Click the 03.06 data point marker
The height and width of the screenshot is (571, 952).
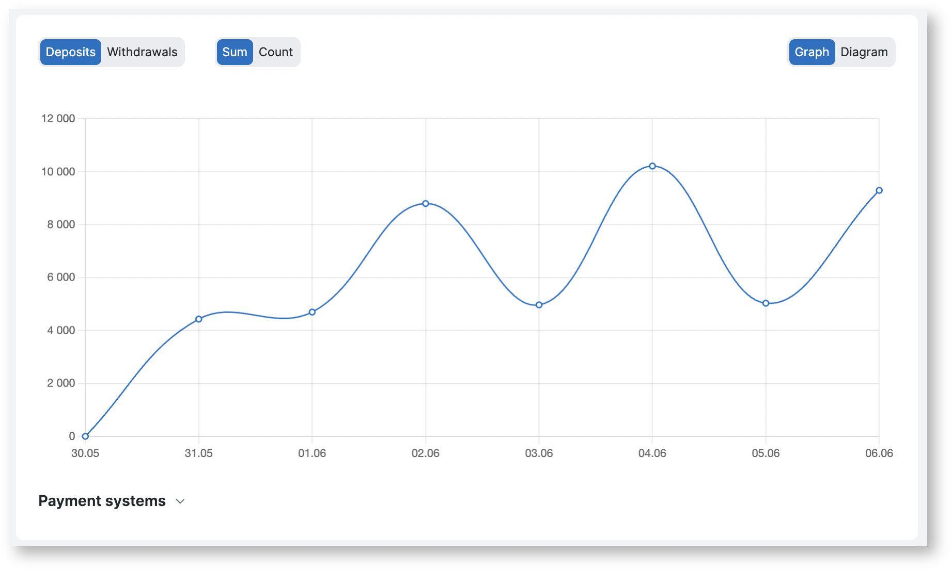[539, 305]
